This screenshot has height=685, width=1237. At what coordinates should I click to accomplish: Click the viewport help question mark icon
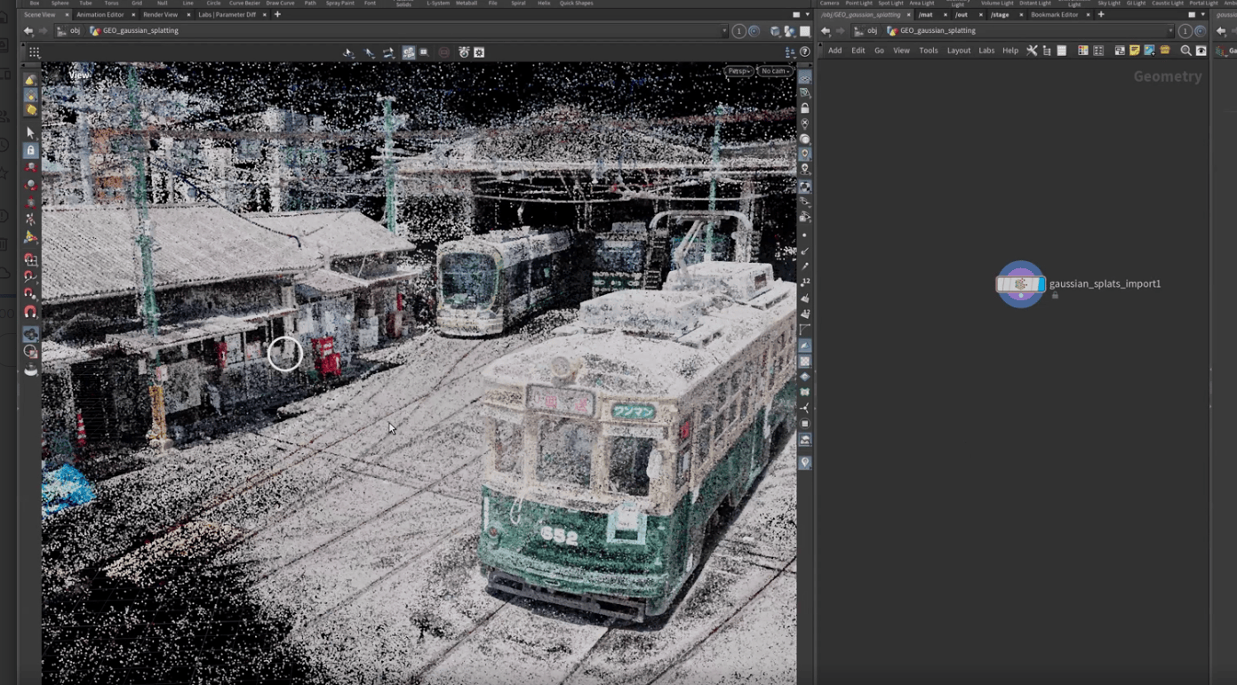click(805, 52)
